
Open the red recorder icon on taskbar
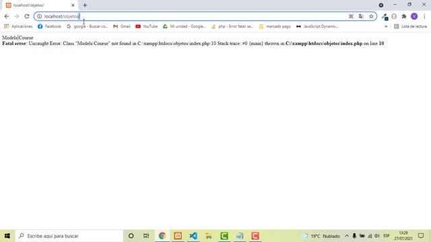pos(255,236)
